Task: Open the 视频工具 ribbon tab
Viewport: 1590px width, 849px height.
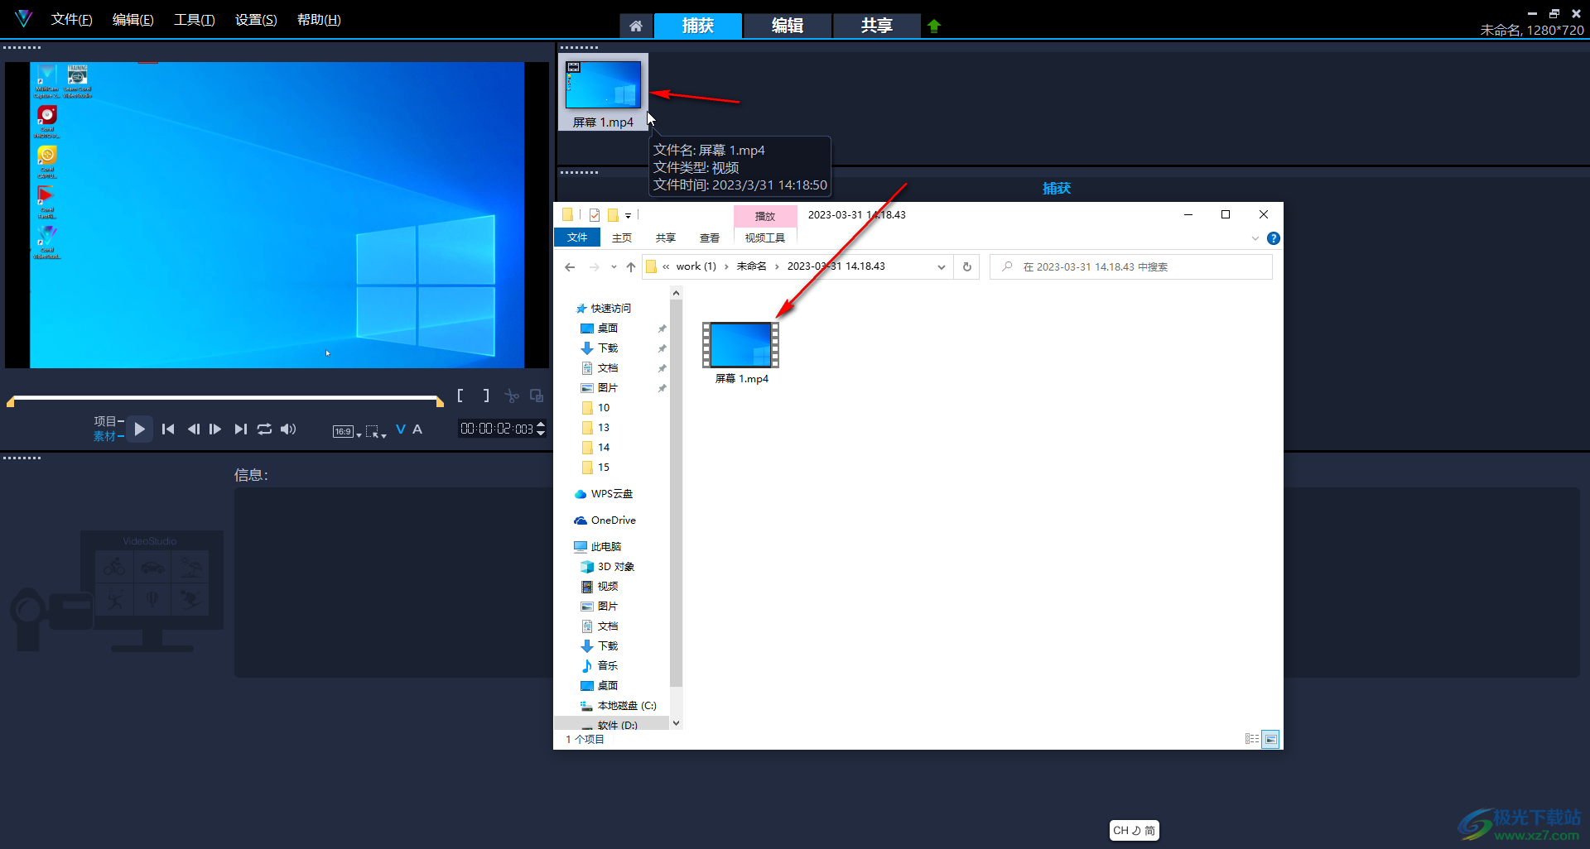Action: (x=765, y=237)
